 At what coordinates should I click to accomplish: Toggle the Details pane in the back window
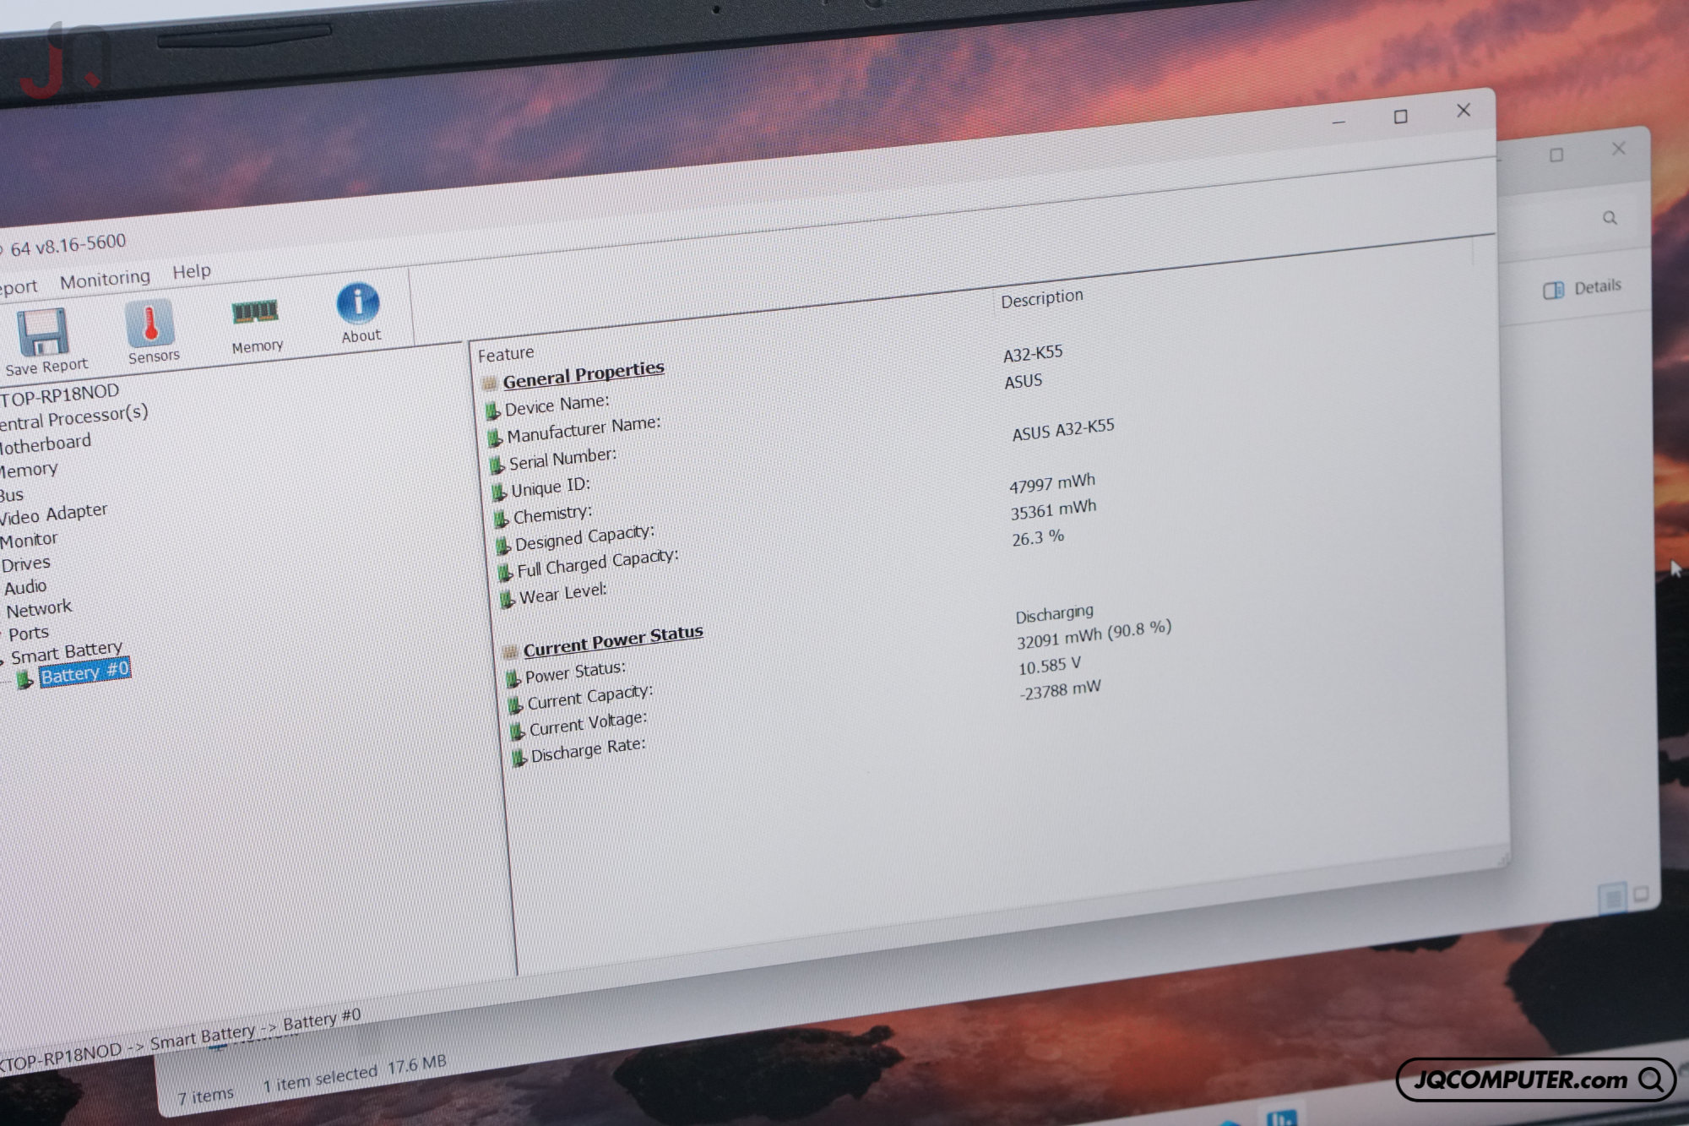1582,288
